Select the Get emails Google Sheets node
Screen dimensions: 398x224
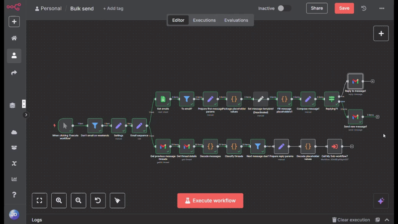pyautogui.click(x=163, y=99)
